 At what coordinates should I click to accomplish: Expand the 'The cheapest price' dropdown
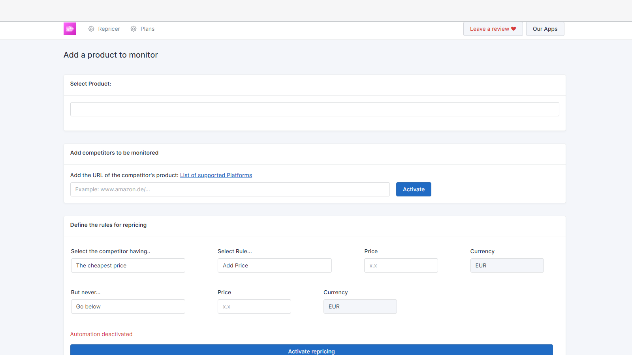(x=128, y=265)
